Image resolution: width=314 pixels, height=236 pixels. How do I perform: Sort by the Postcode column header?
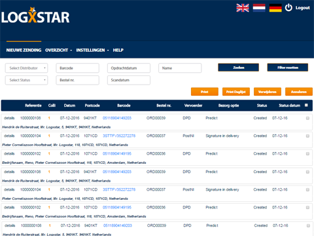click(x=92, y=106)
